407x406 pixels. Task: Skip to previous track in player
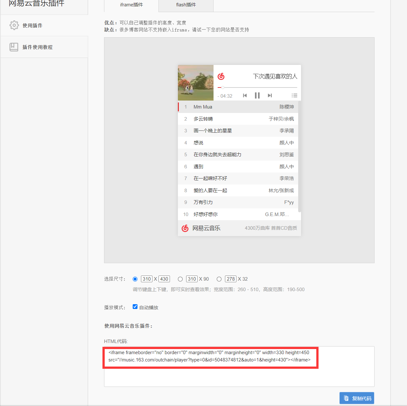245,95
